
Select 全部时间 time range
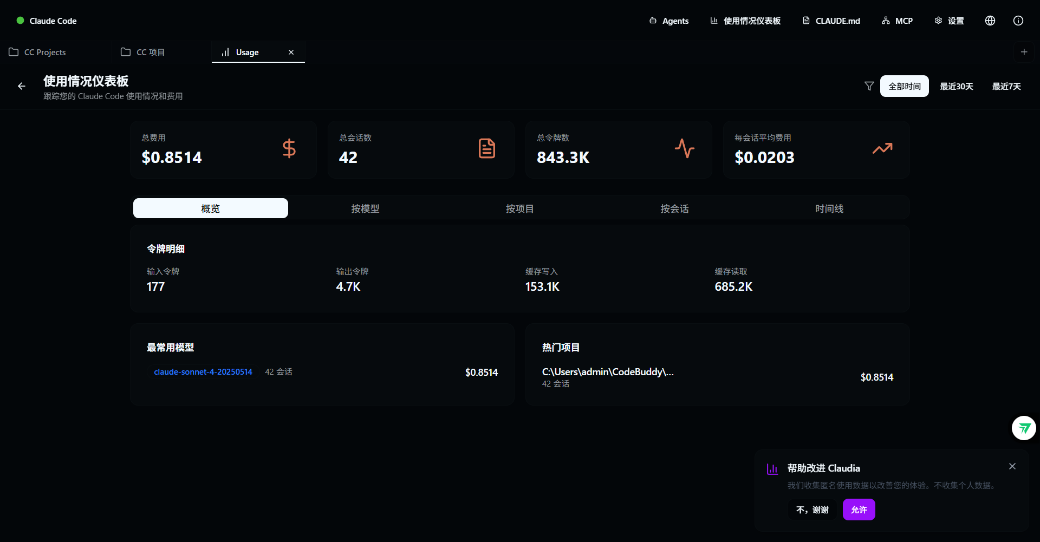pos(904,86)
